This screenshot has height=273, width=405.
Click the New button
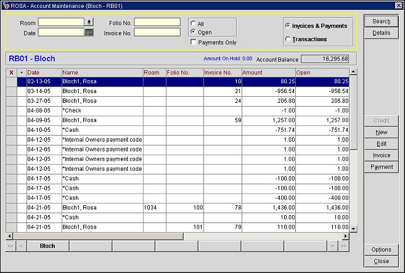381,132
